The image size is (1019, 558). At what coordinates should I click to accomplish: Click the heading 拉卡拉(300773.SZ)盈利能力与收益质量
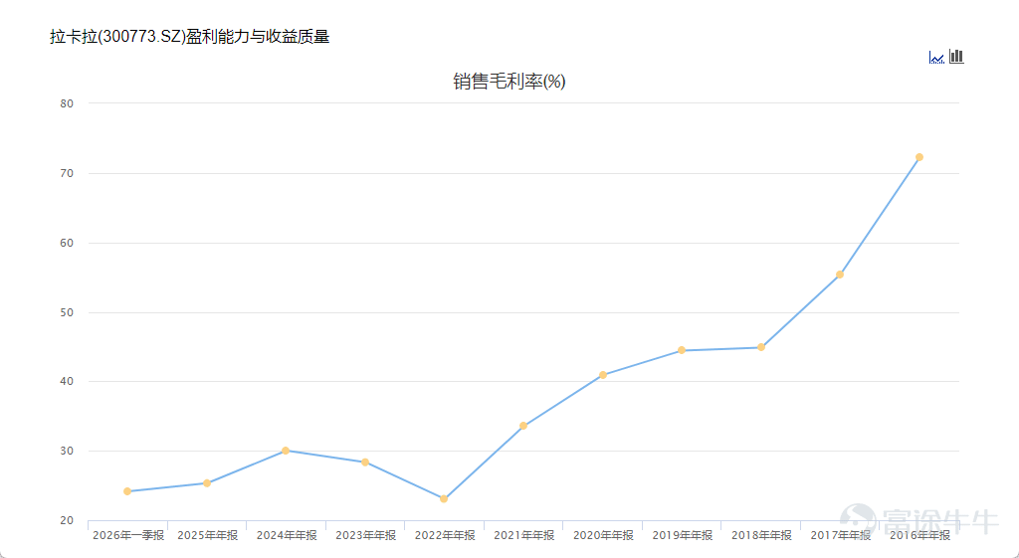point(190,37)
